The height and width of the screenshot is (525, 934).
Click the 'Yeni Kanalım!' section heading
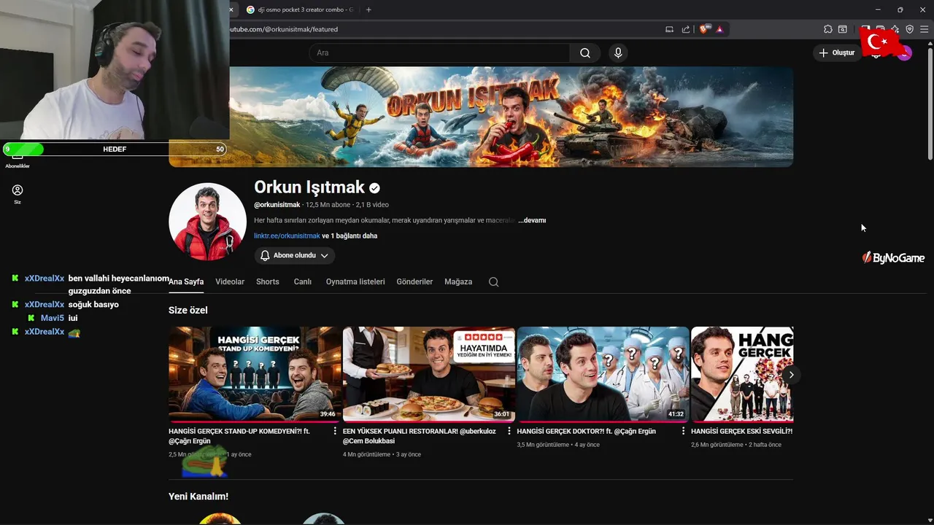pyautogui.click(x=198, y=497)
